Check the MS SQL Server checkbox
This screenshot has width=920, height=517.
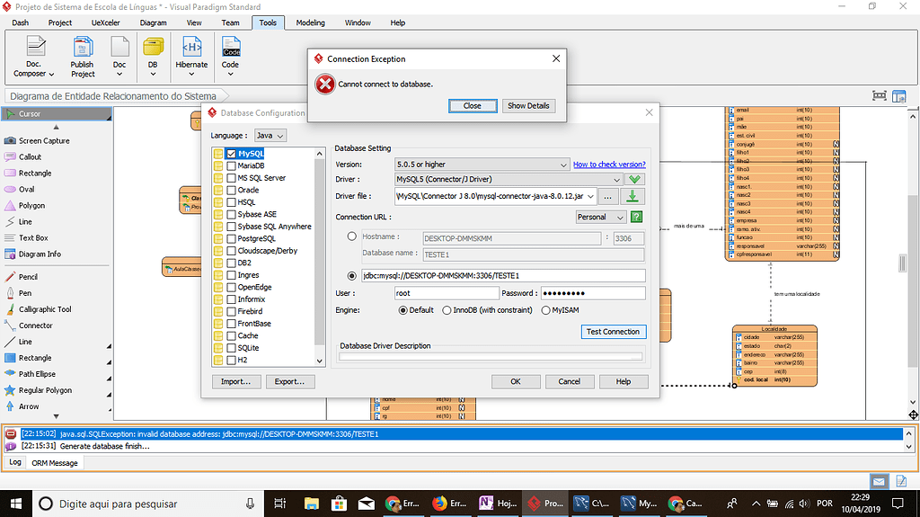coord(231,178)
